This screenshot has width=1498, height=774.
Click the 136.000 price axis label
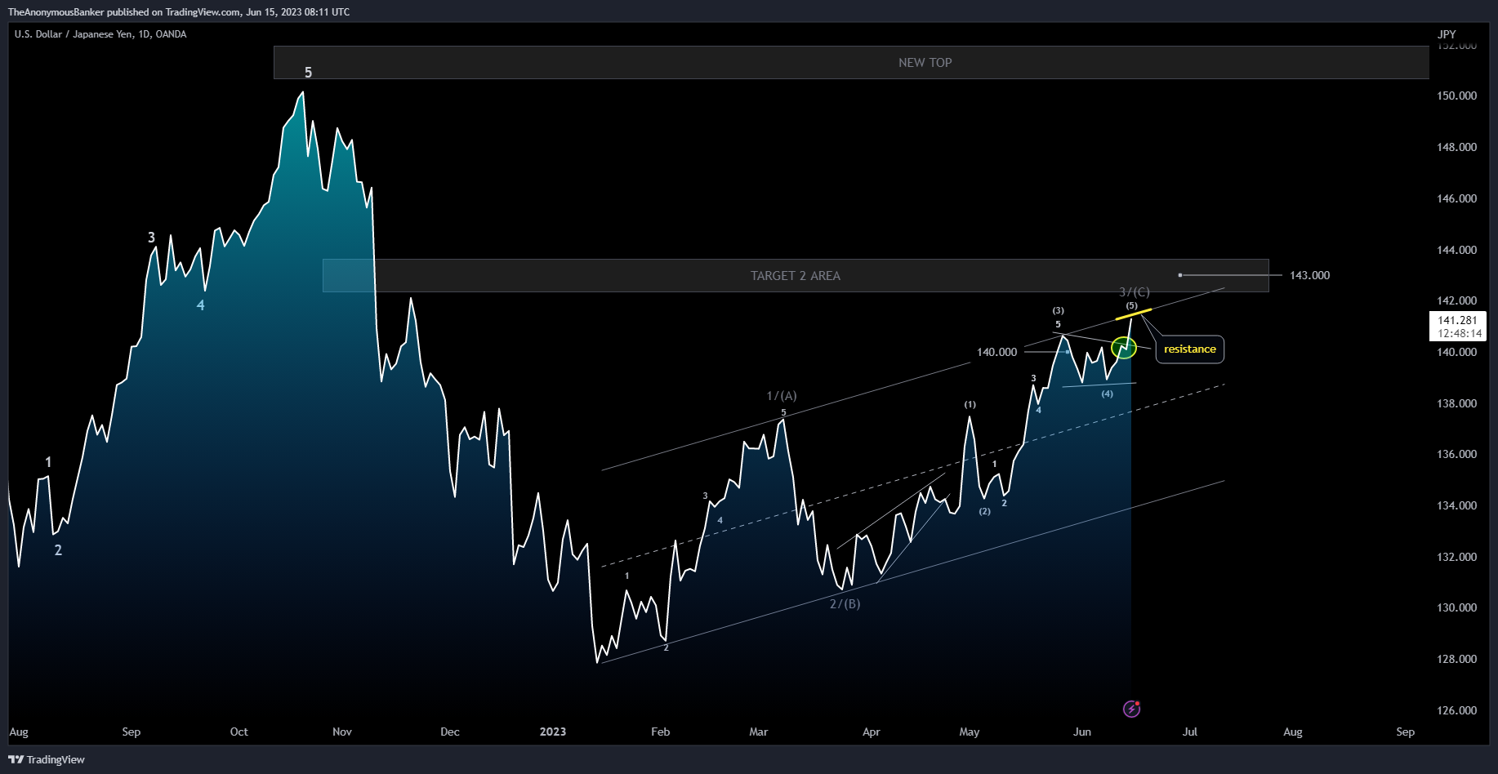tap(1456, 454)
